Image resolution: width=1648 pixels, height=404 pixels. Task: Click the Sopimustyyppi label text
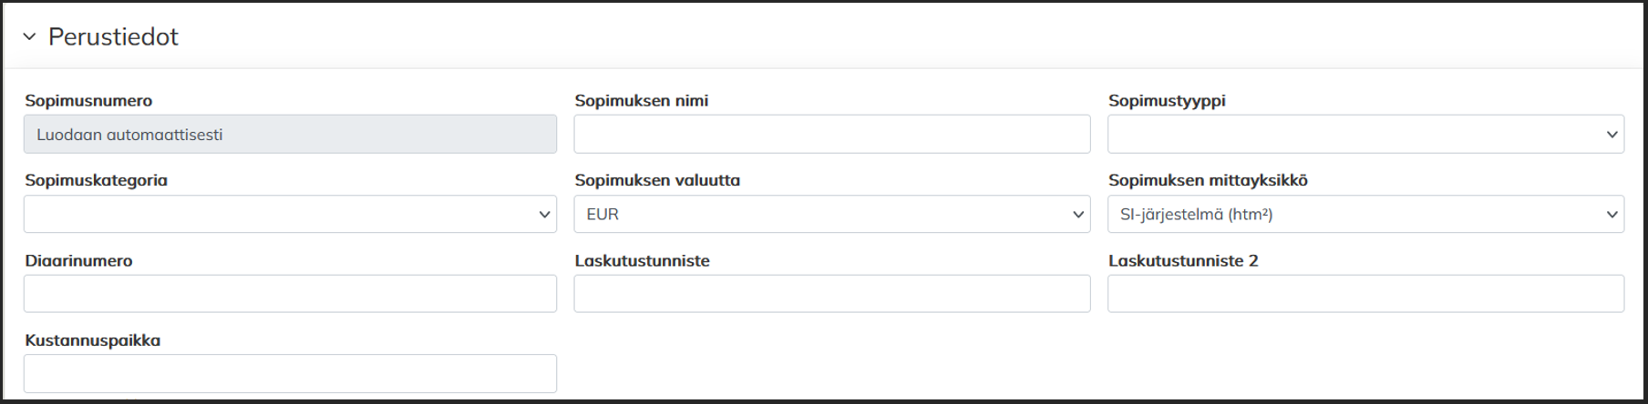1166,101
